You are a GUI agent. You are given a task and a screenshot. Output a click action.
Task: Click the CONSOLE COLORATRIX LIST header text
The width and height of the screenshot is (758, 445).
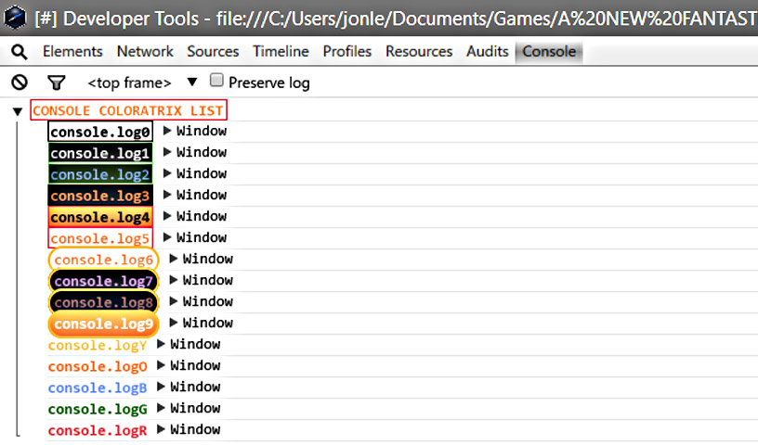point(128,110)
